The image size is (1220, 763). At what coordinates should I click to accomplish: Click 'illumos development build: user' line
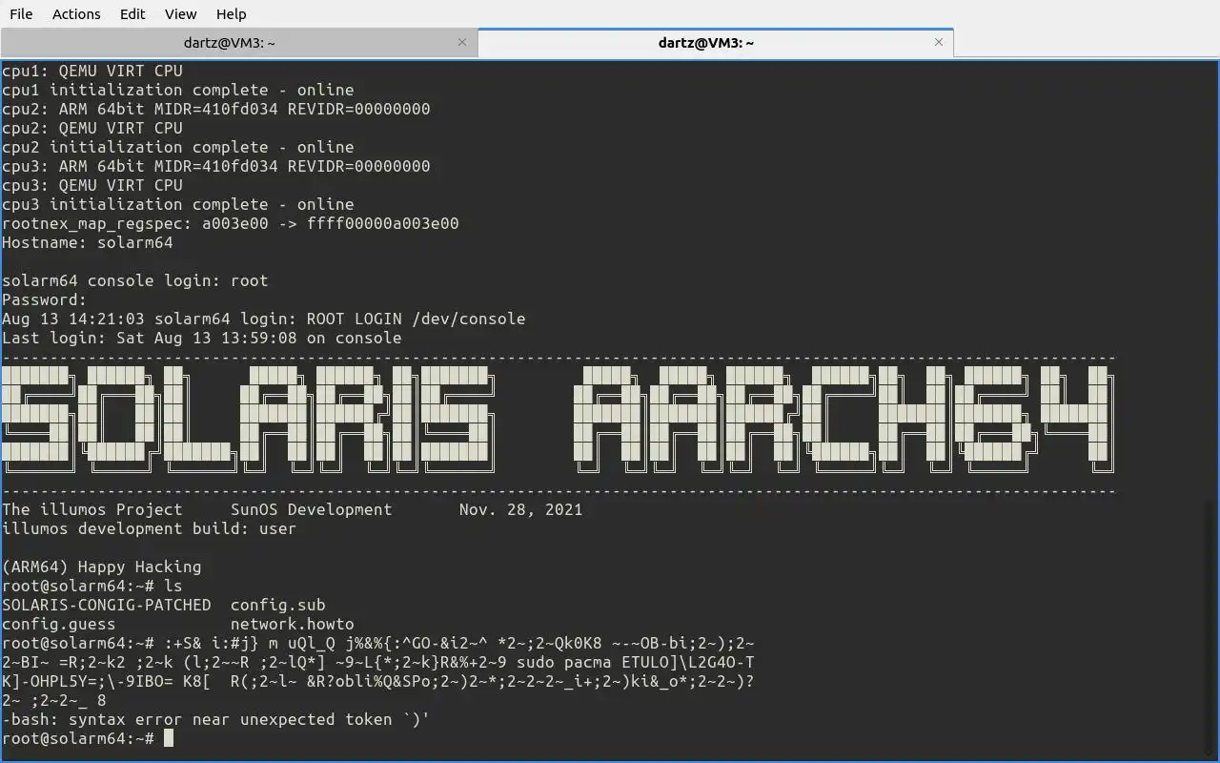(x=150, y=528)
